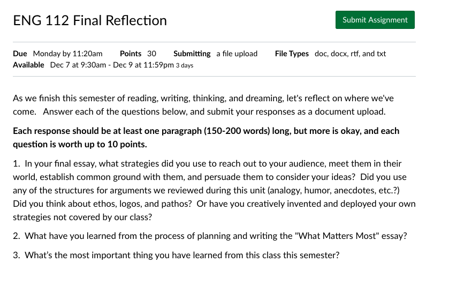Click the small '3 days' duration text
The image size is (464, 285).
(185, 65)
